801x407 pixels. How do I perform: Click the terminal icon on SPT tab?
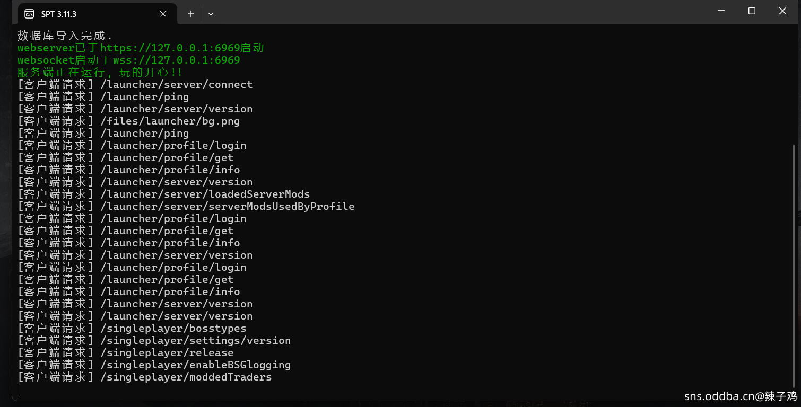29,14
